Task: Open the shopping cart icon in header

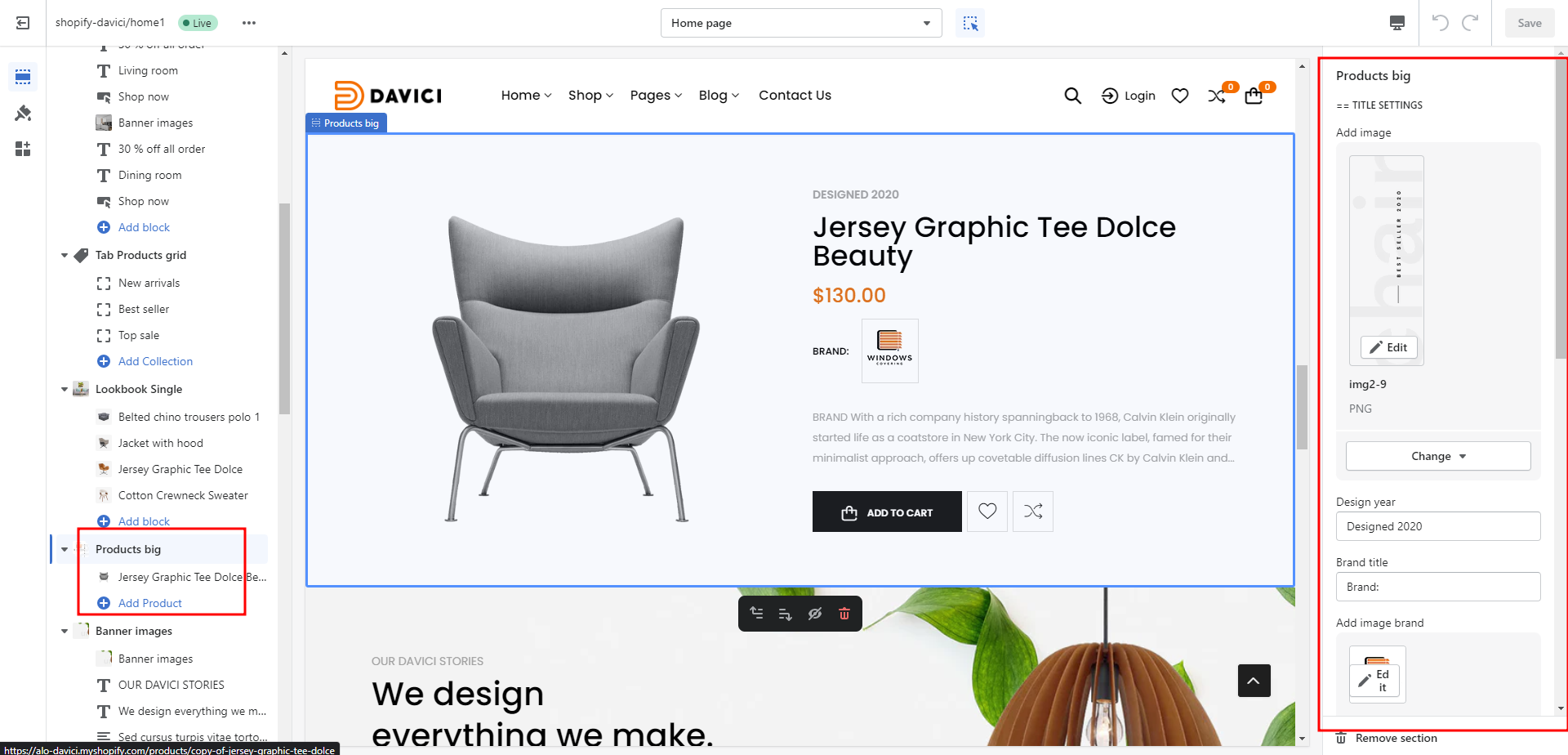Action: [1254, 96]
